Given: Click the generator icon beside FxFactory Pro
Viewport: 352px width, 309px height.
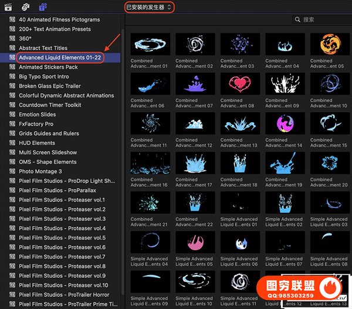Looking at the screenshot, I should pos(12,124).
